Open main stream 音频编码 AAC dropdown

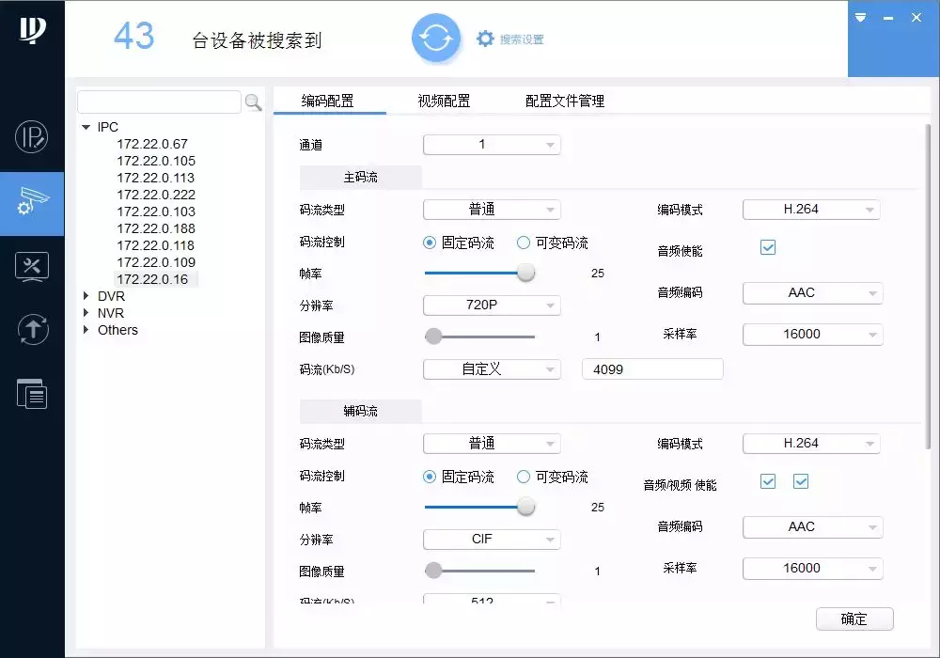[x=812, y=293]
